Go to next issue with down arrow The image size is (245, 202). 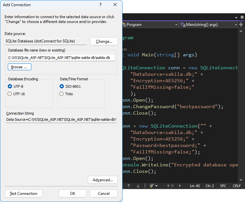[138, 186]
